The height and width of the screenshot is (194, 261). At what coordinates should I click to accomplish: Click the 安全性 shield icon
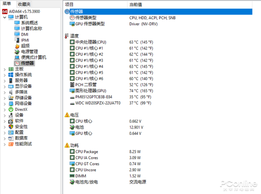(11, 127)
